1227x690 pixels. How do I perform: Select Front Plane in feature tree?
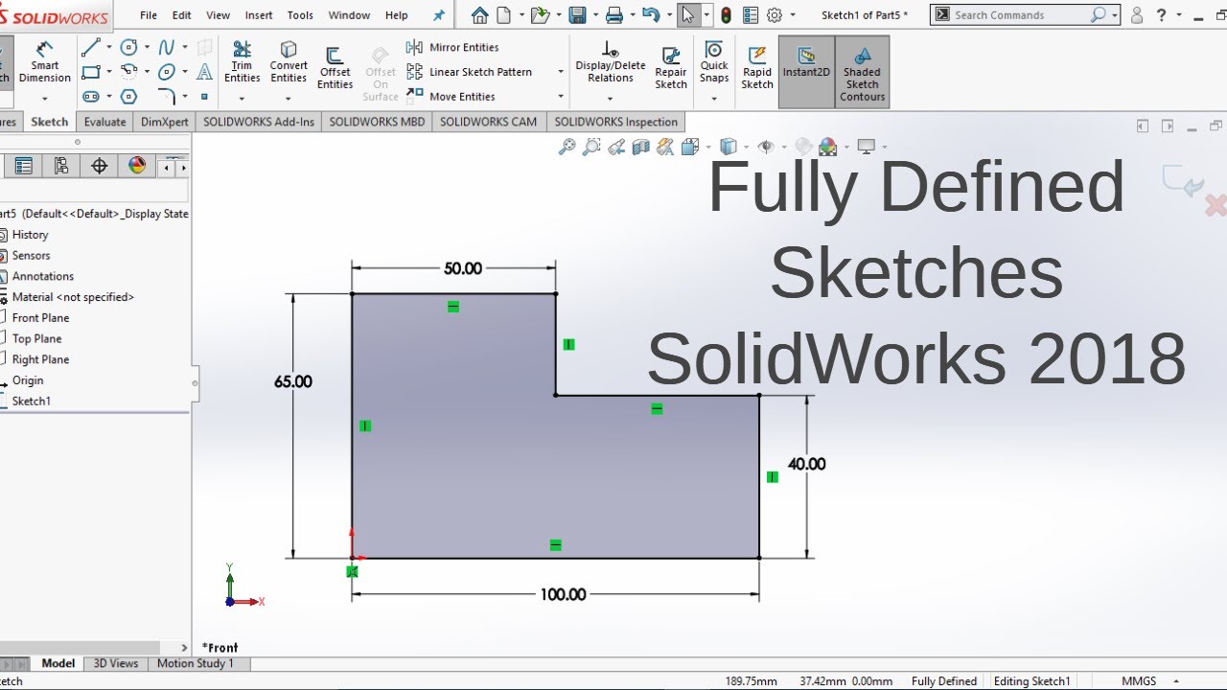40,317
